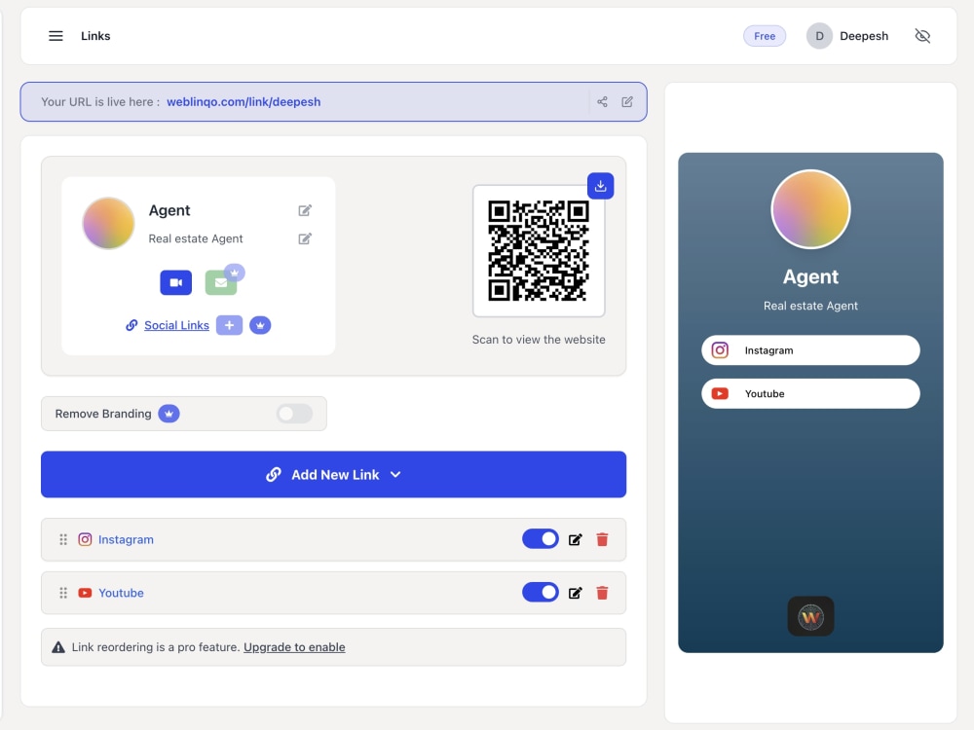Grab the Instagram row drag handle
Viewport: 974px width, 730px height.
click(x=62, y=539)
